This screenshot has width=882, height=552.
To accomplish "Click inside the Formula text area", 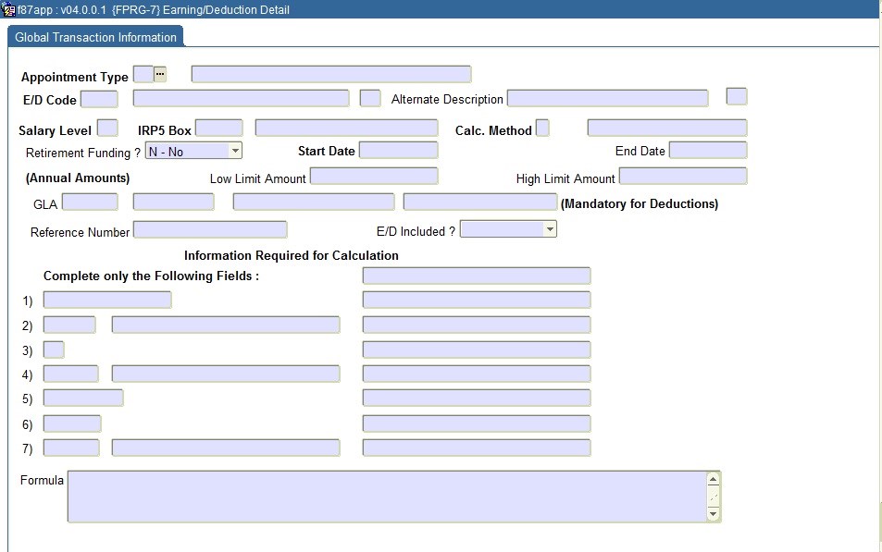I will click(386, 497).
